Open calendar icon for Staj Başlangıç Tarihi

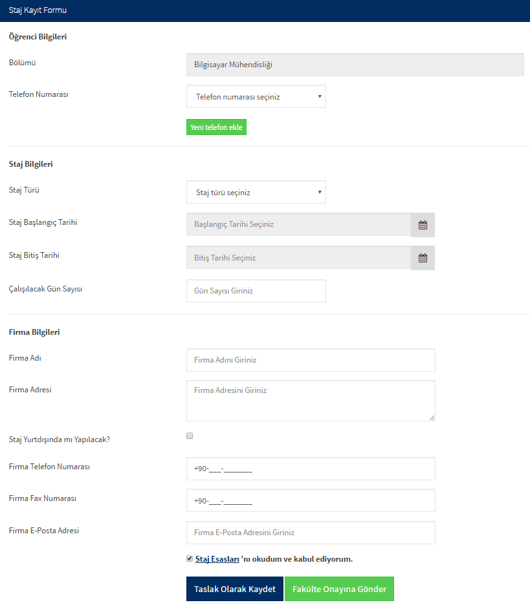click(423, 225)
